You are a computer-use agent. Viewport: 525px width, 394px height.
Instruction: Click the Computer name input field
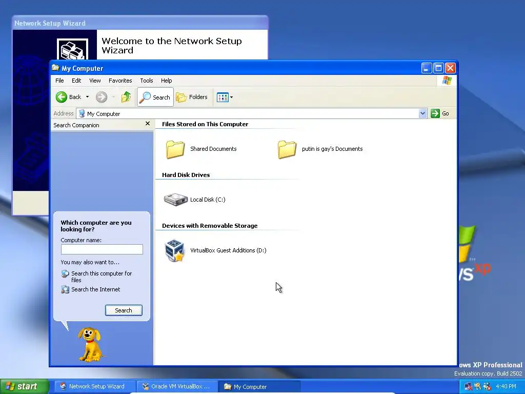(x=102, y=249)
